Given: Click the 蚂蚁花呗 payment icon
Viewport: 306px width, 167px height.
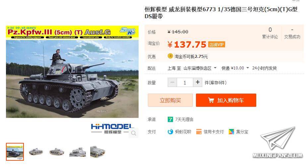Looking at the screenshot, I should tap(170, 132).
